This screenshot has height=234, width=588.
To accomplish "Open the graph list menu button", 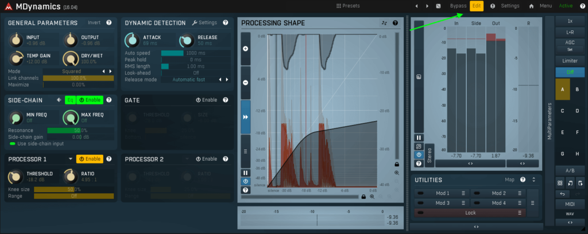I will coord(246,151).
